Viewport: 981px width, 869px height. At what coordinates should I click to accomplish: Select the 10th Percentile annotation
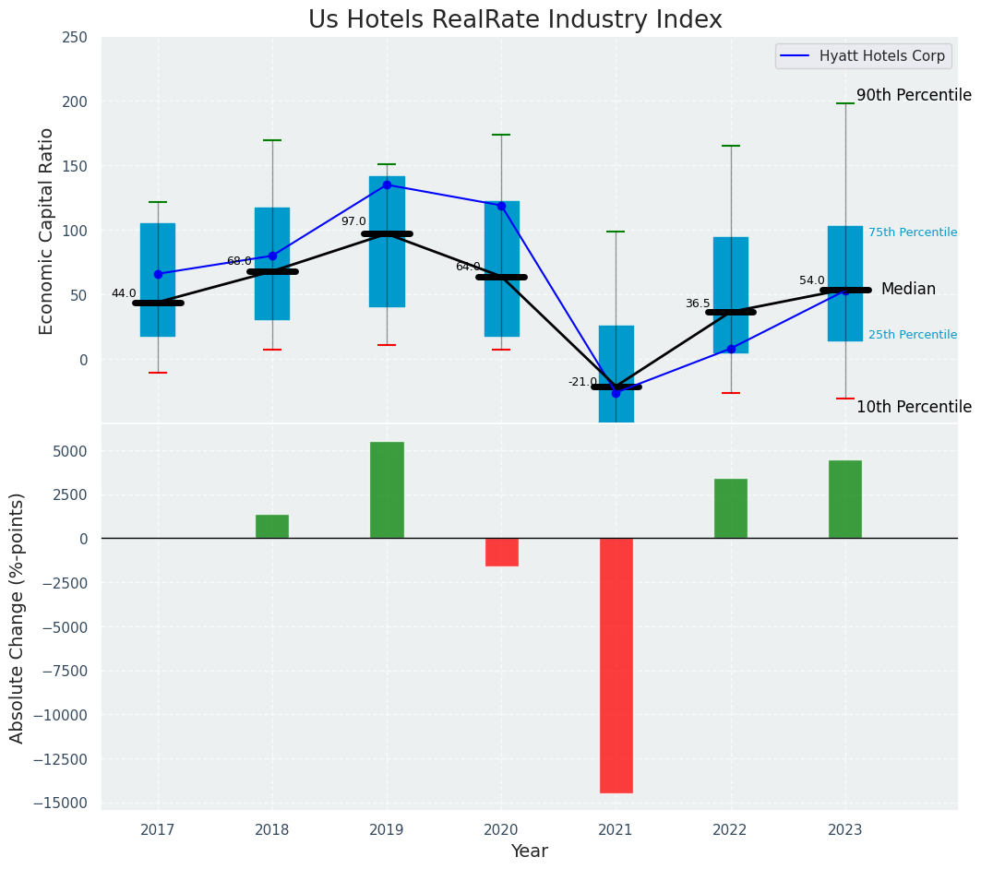(913, 407)
